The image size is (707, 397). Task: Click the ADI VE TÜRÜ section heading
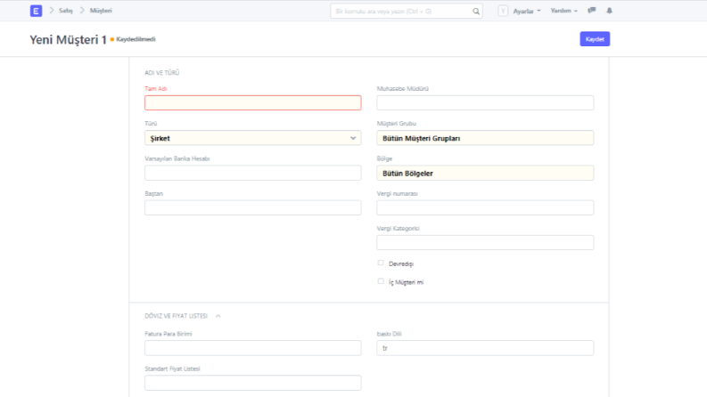pos(162,72)
